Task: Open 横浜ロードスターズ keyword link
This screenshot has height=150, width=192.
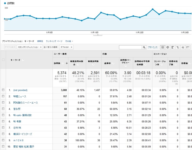Action: tap(23, 134)
